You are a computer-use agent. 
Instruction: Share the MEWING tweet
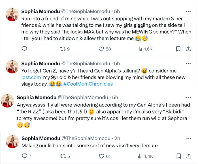pos(188,49)
